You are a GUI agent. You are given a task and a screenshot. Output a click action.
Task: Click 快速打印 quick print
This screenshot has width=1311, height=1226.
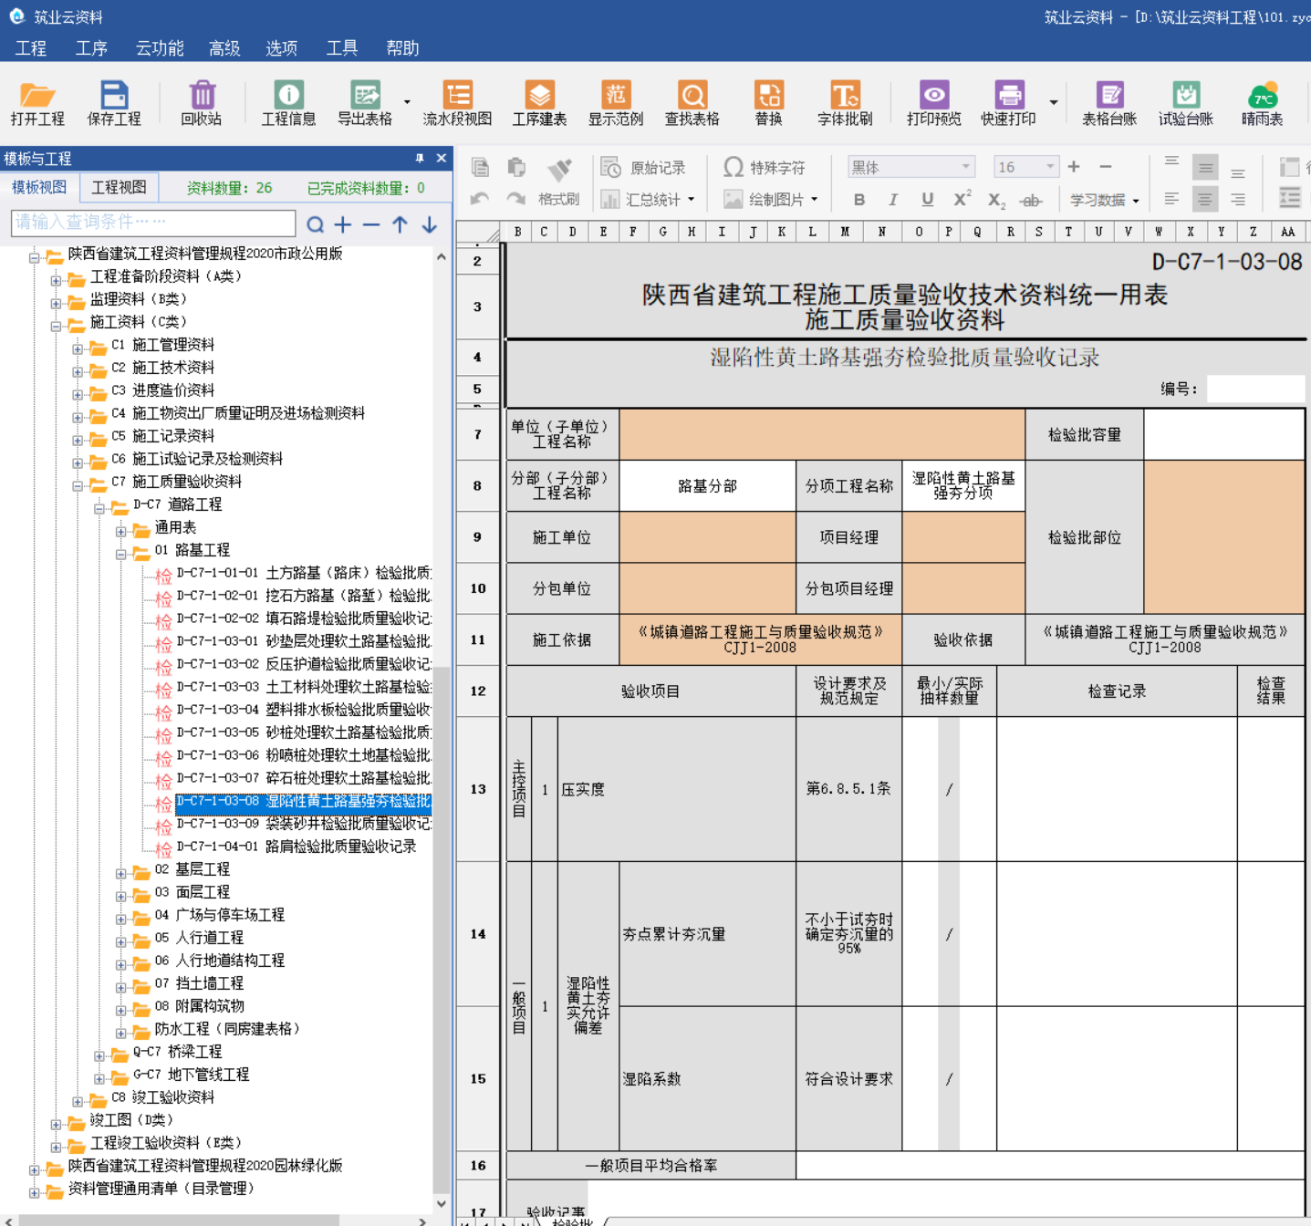[1008, 103]
